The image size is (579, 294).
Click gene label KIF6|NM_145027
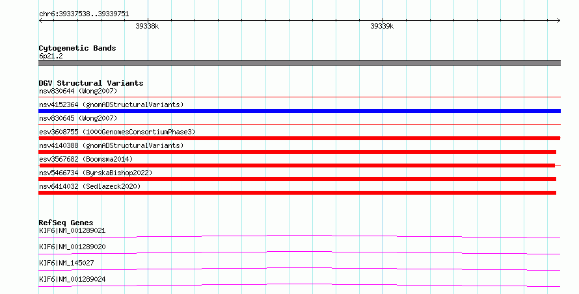click(66, 263)
